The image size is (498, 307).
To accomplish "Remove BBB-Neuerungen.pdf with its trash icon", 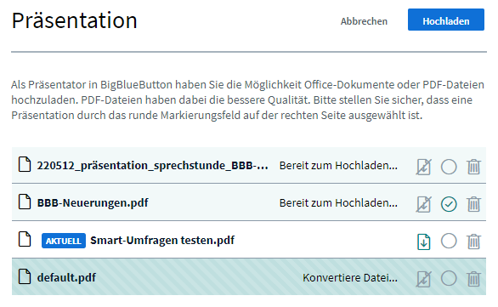I will (x=473, y=204).
